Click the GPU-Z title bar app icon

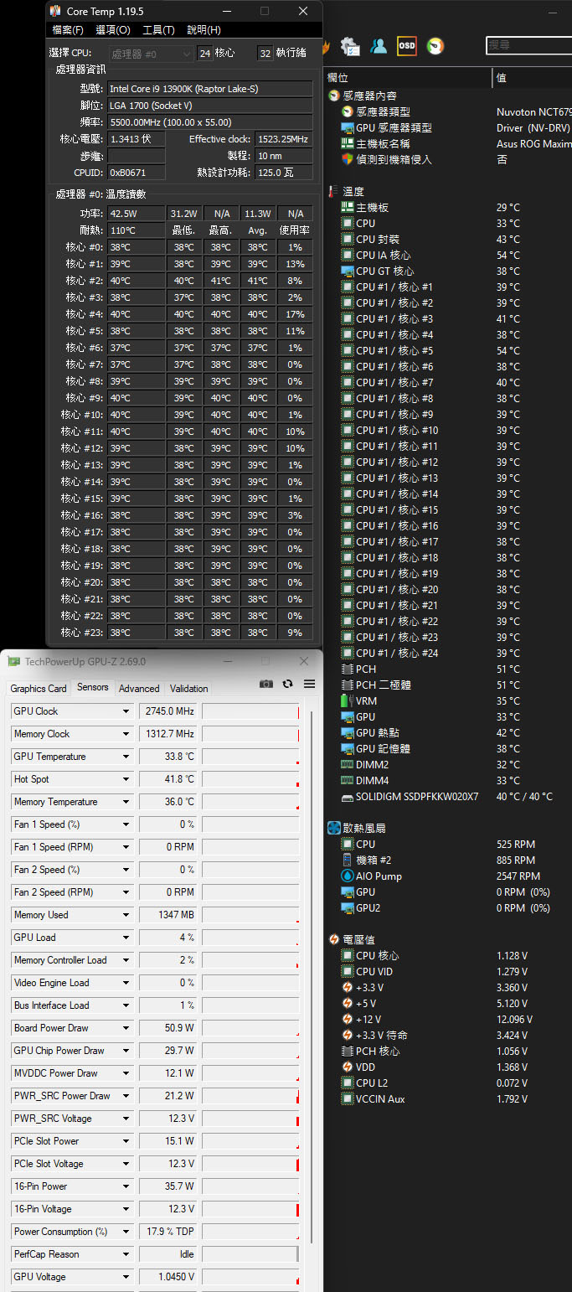(x=13, y=661)
